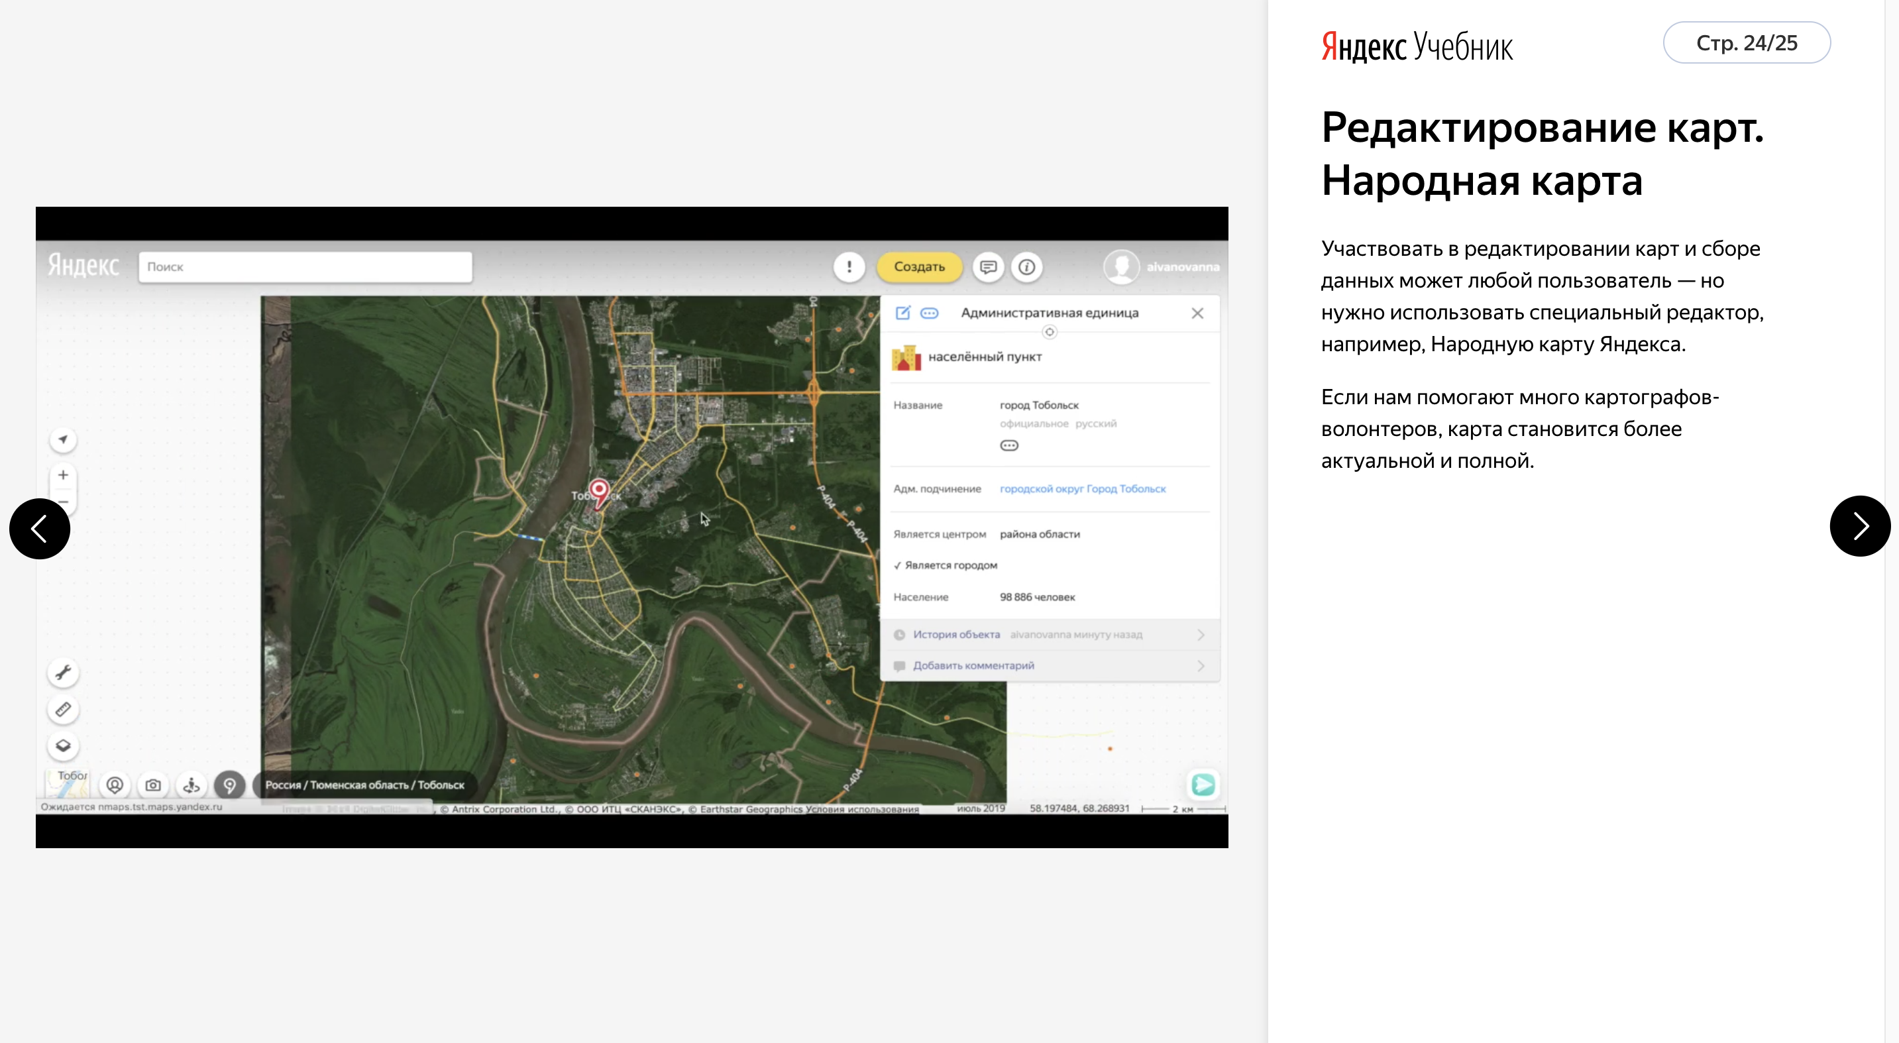The height and width of the screenshot is (1043, 1899).
Task: Open городской округ Город Тобольск link
Action: pyautogui.click(x=1082, y=488)
